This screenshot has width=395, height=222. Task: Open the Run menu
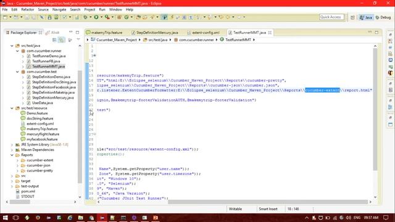(x=102, y=10)
